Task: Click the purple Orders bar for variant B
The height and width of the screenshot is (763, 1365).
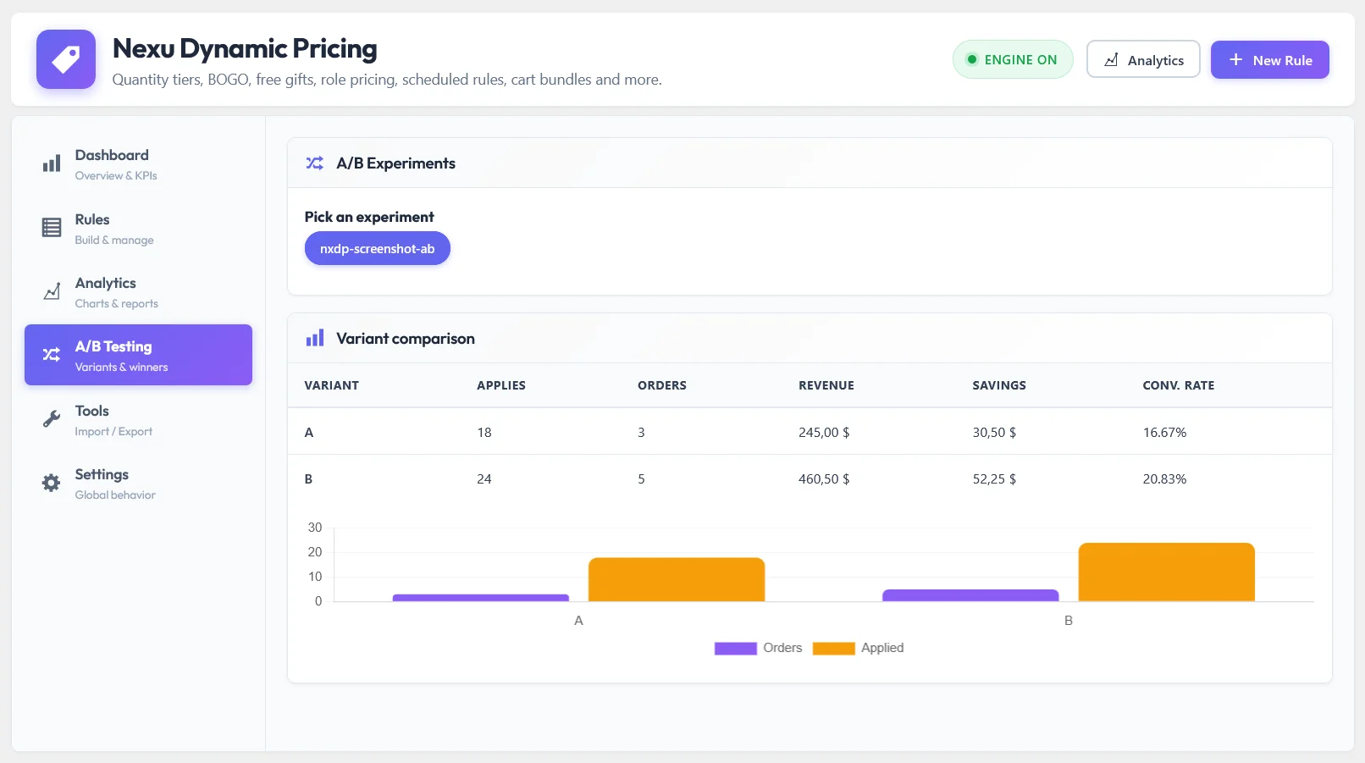Action: 970,595
